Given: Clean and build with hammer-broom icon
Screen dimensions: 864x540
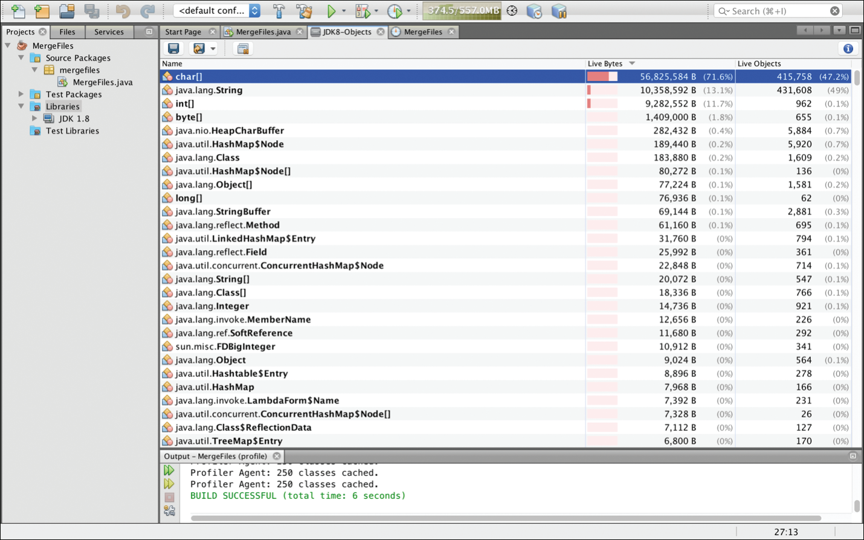Looking at the screenshot, I should coord(305,11).
